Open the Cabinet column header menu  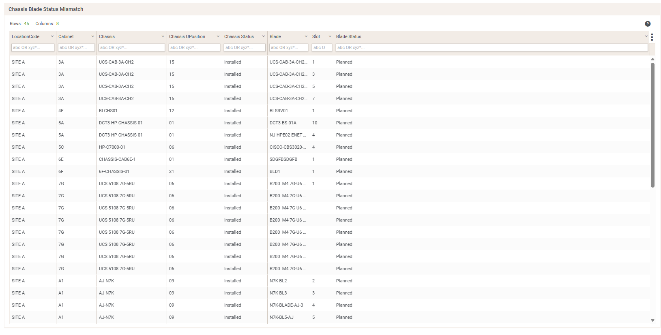[x=93, y=36]
